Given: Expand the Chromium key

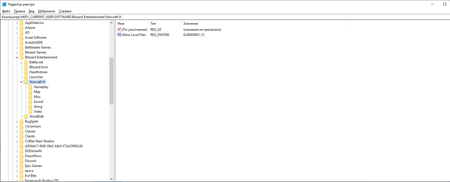Looking at the screenshot, I should pyautogui.click(x=17, y=126).
